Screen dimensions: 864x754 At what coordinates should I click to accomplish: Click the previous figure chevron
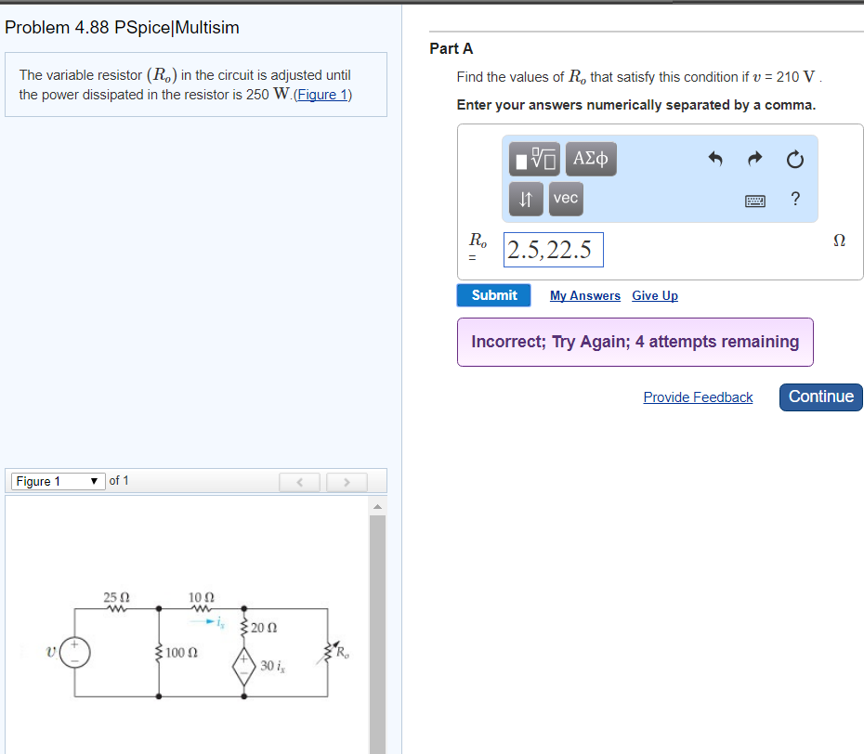pos(299,481)
